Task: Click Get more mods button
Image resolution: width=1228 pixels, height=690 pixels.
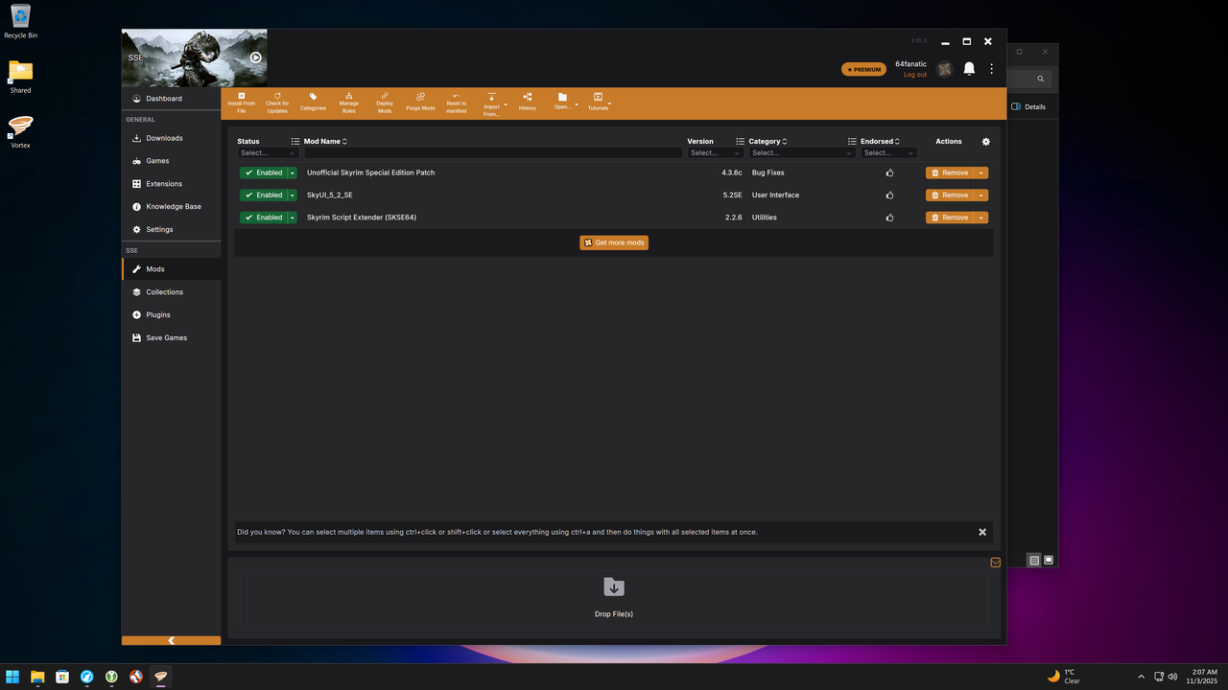Action: click(x=614, y=242)
